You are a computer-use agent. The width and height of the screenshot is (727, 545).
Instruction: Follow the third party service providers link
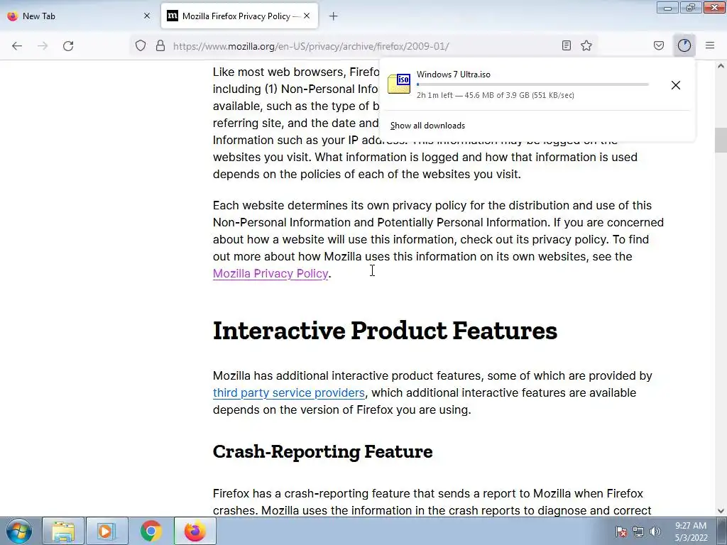pos(289,392)
